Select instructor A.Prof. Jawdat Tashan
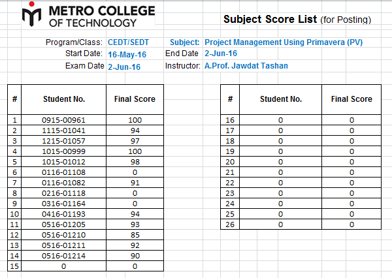 246,66
